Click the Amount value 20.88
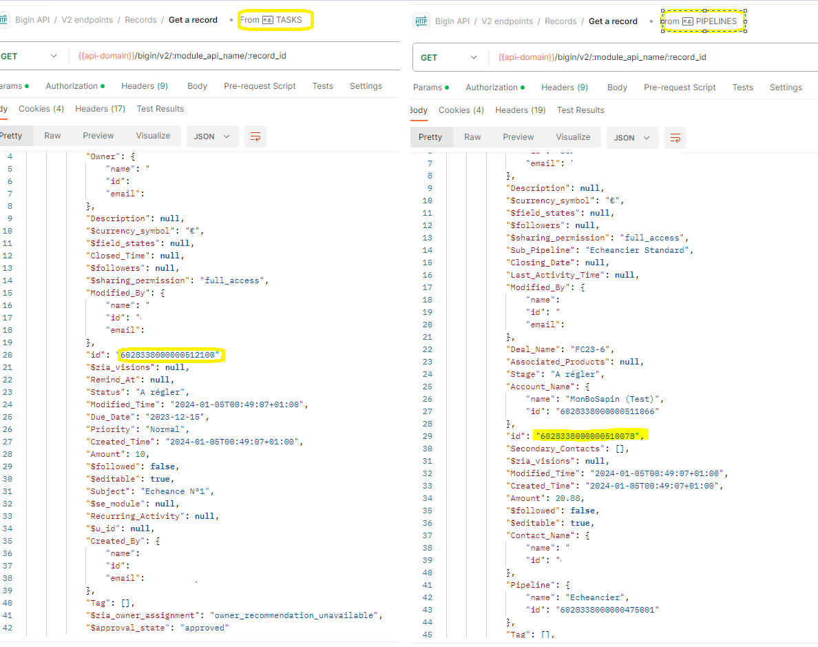The width and height of the screenshot is (818, 647). 567,498
